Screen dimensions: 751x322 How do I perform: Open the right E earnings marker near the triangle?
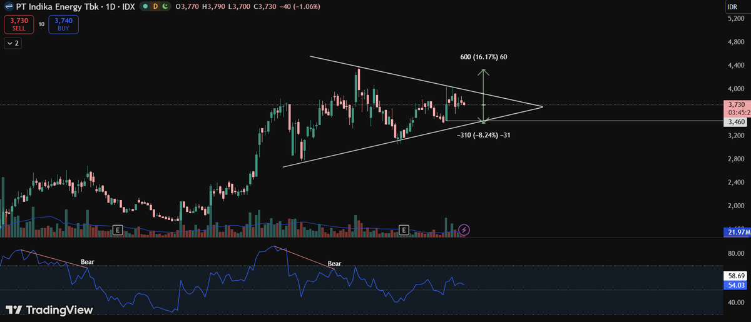coord(404,230)
